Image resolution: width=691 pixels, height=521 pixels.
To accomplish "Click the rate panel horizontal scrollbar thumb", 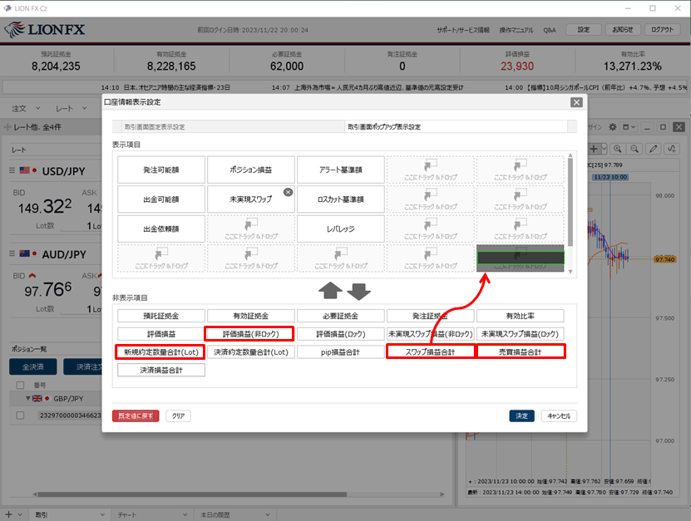I will 192,494.
